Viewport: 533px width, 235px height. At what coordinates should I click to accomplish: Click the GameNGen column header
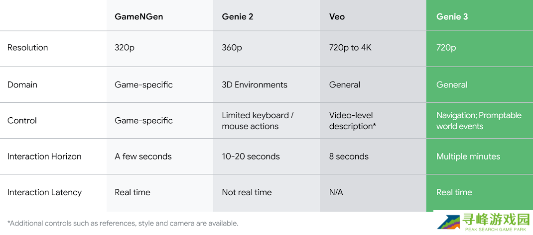138,16
